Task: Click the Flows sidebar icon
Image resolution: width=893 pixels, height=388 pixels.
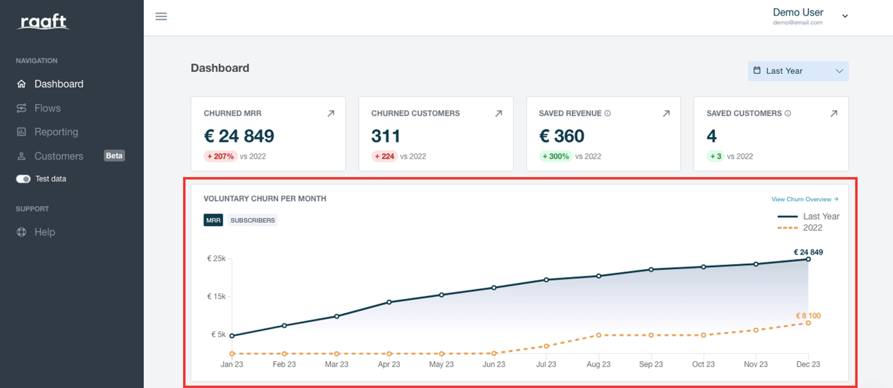Action: coord(22,108)
